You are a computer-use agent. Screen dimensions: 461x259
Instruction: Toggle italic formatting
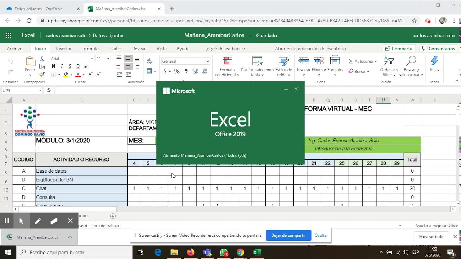[62, 66]
